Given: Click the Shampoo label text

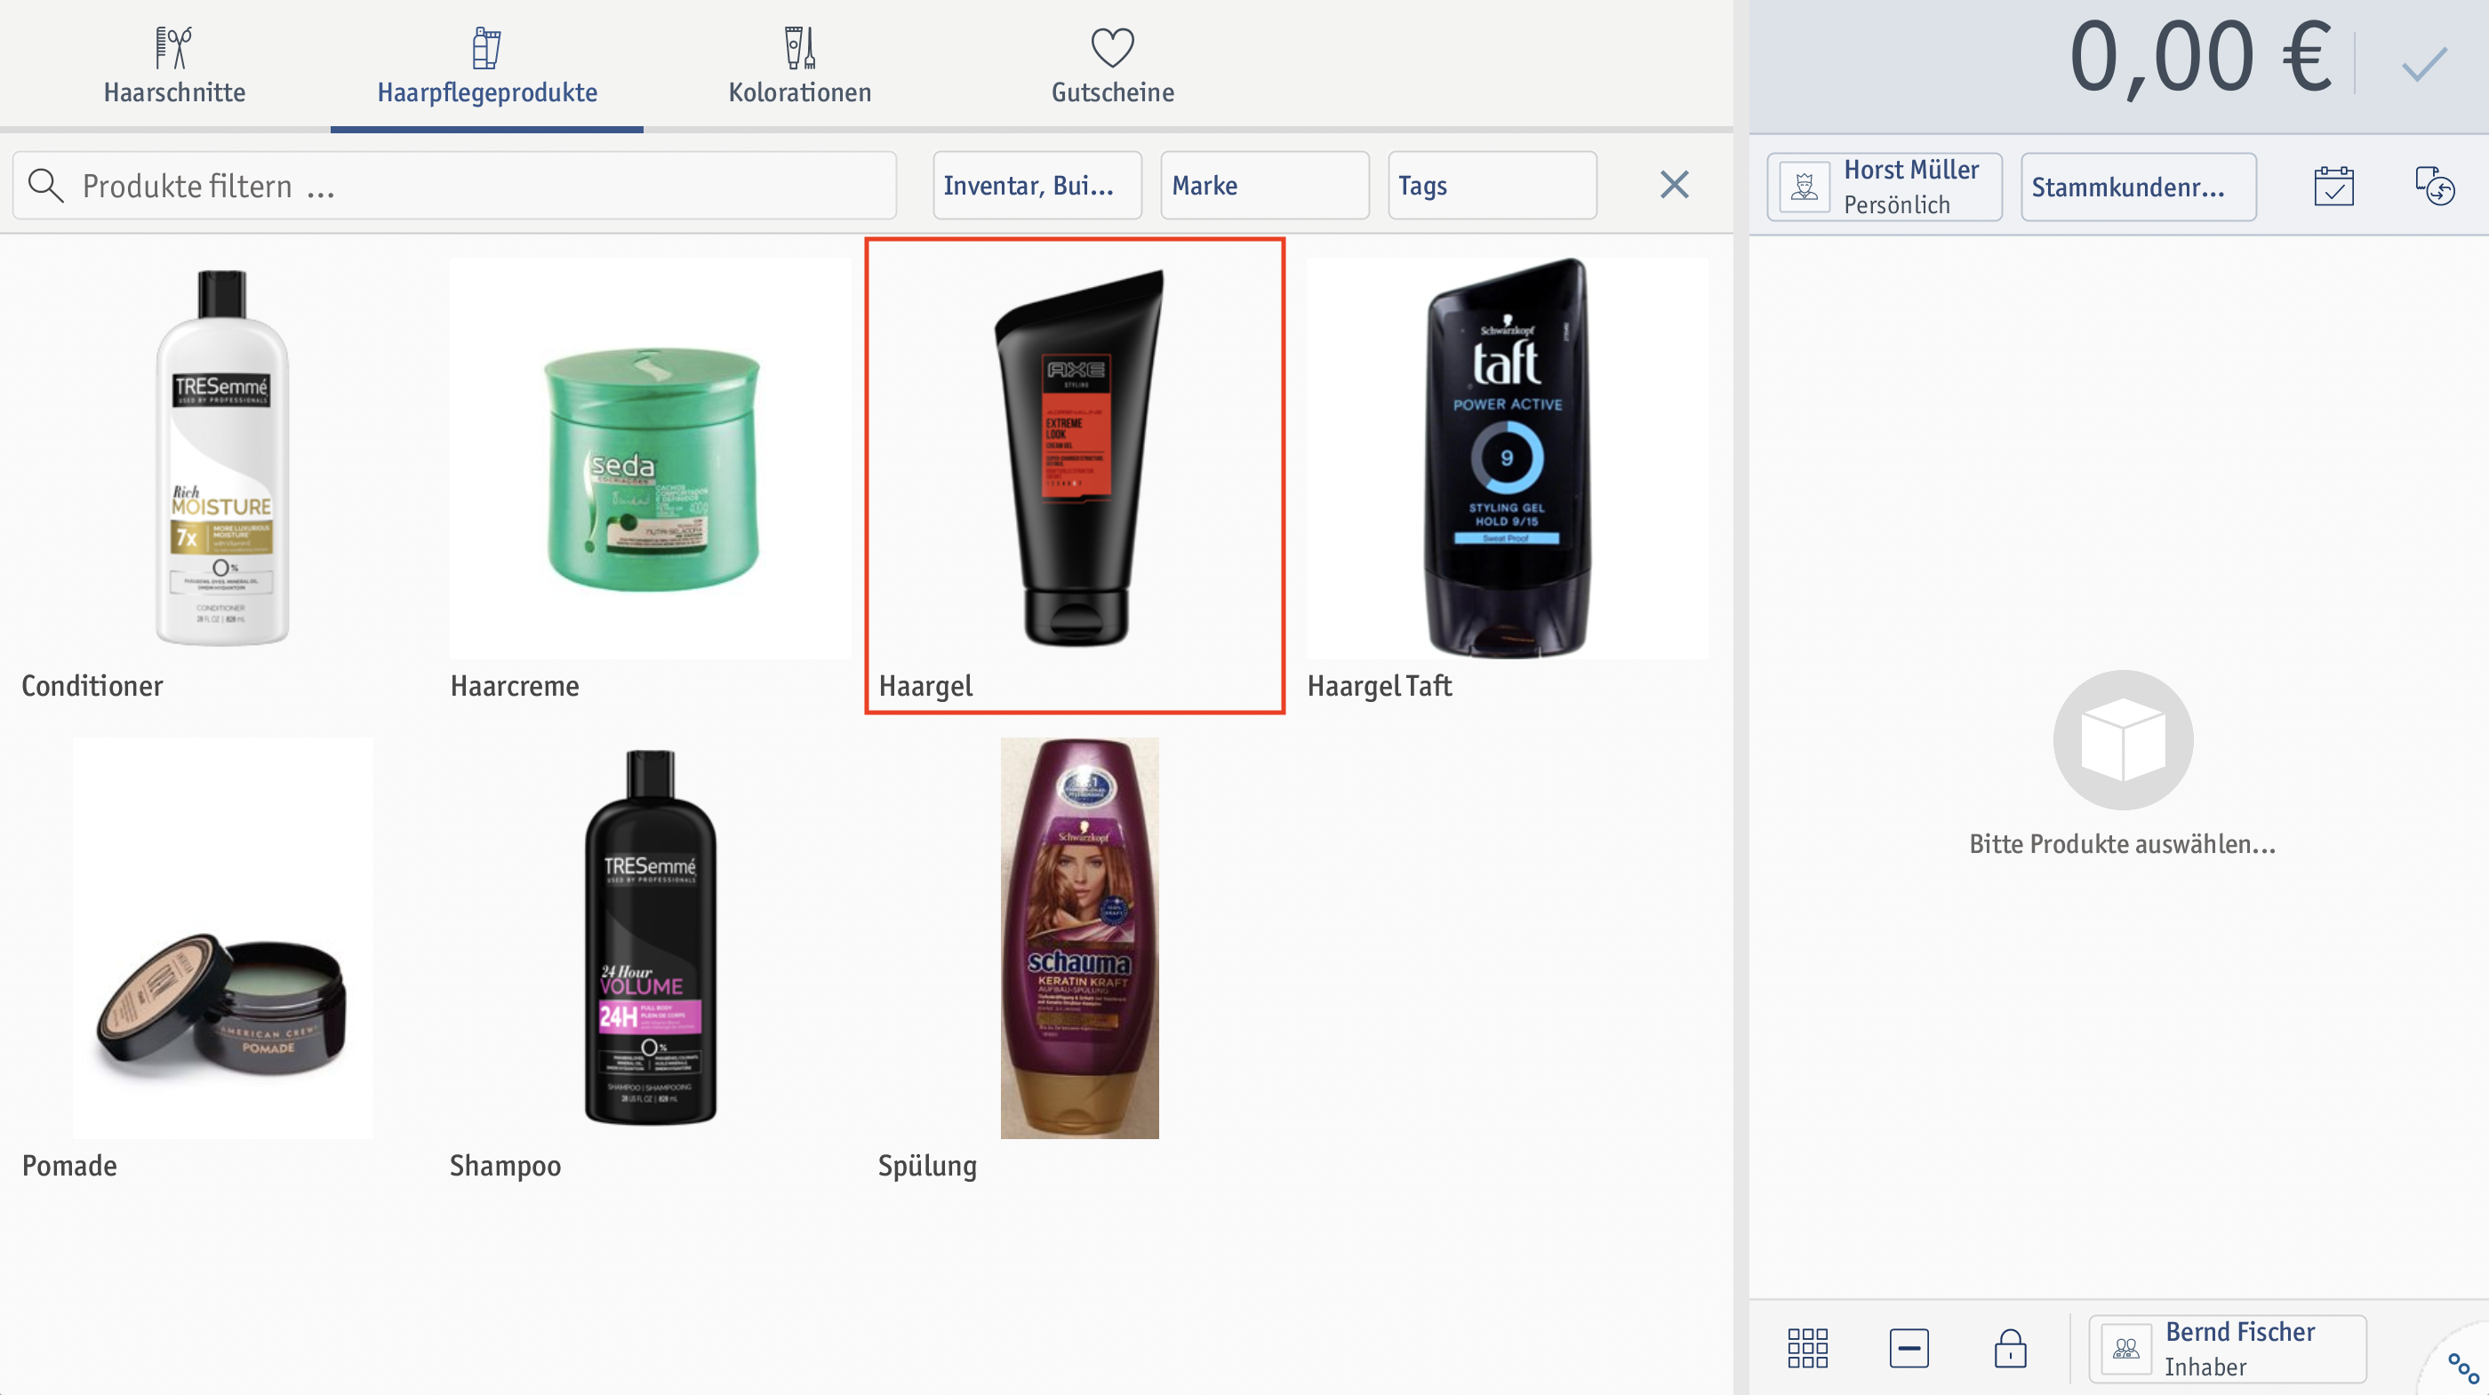Looking at the screenshot, I should [505, 1166].
